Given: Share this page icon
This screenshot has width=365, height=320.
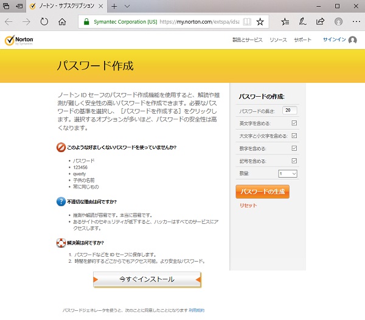Looking at the screenshot, I should (320, 21).
